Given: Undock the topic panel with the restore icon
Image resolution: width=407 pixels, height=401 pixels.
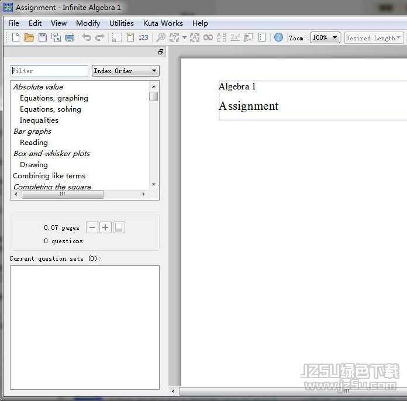Looking at the screenshot, I should coord(161,52).
